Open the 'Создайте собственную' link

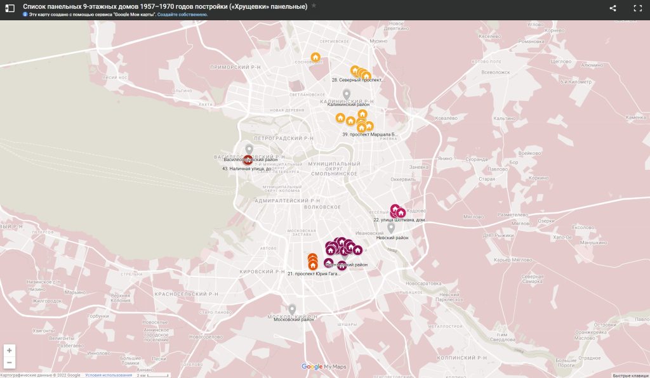point(184,14)
